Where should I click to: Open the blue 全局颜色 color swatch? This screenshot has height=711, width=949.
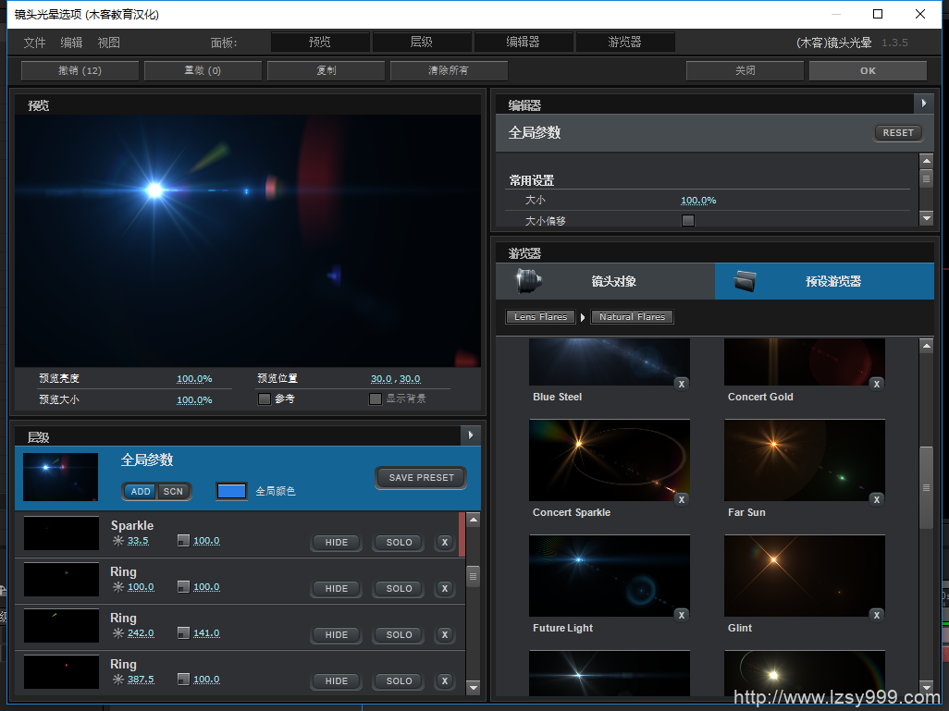tap(231, 491)
